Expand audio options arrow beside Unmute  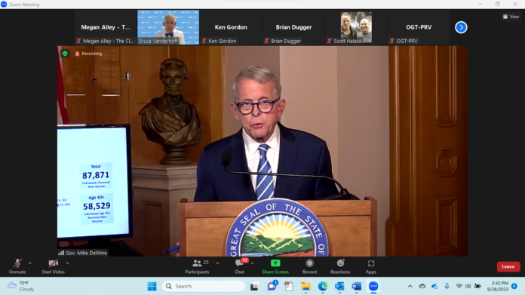point(30,263)
